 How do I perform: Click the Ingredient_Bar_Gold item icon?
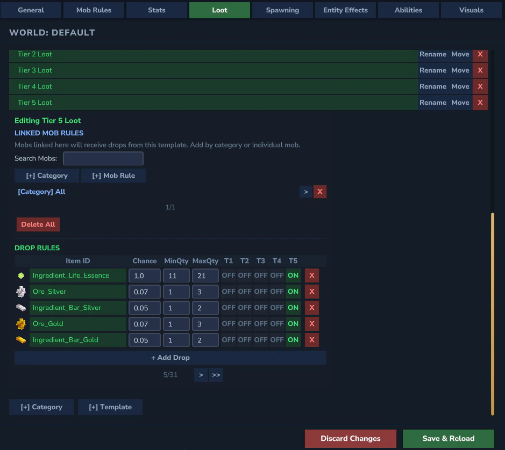pyautogui.click(x=20, y=339)
